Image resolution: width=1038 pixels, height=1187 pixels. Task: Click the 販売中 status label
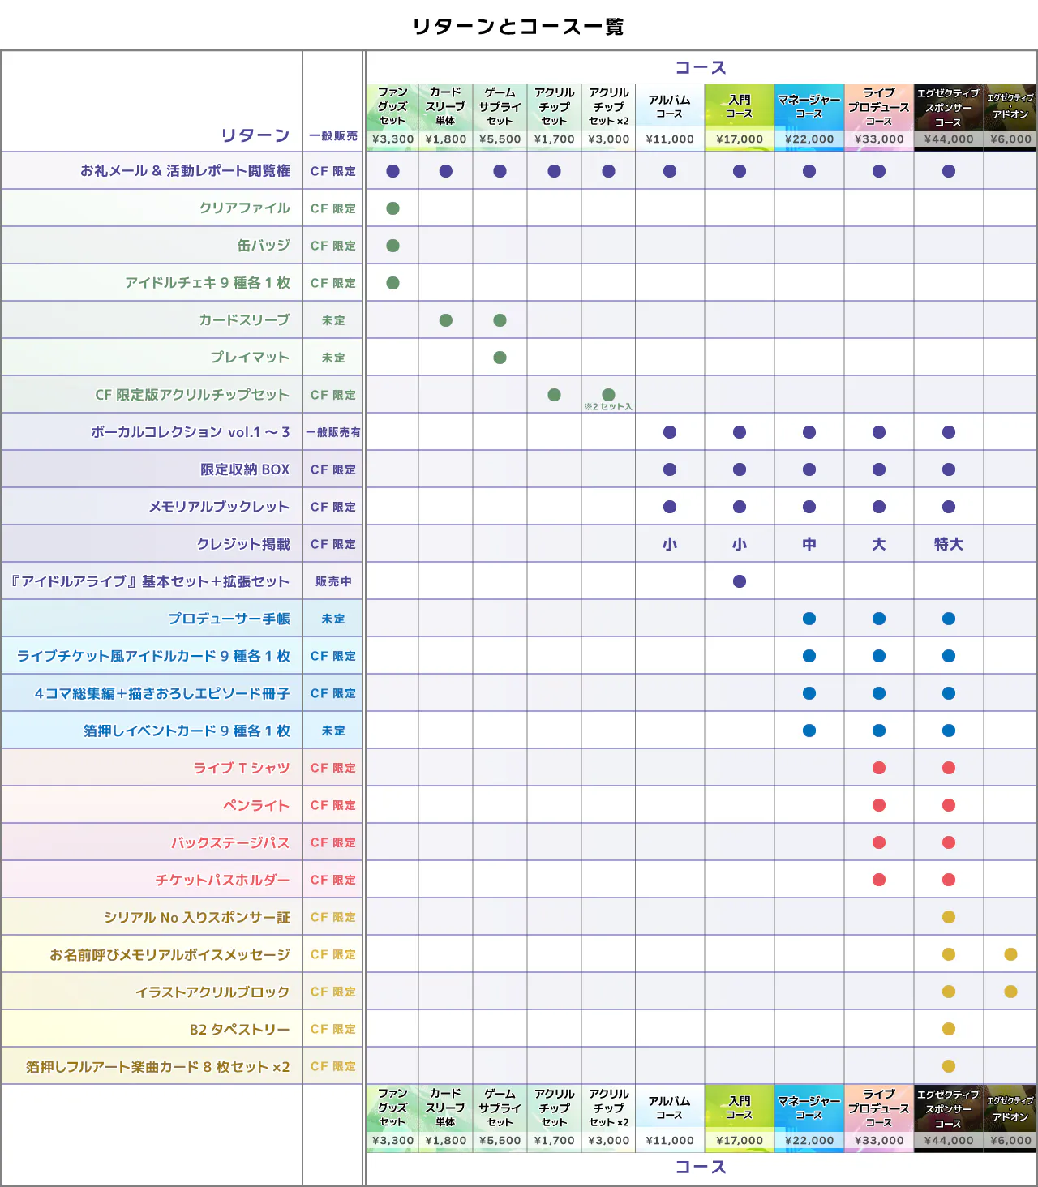click(x=333, y=581)
